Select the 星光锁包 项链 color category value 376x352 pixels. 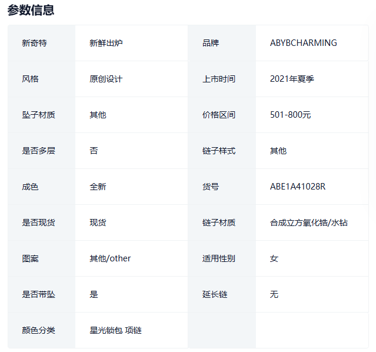pyautogui.click(x=115, y=330)
